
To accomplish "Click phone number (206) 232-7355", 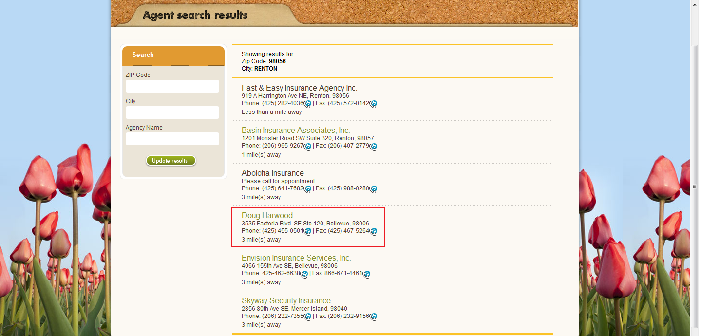I will pyautogui.click(x=283, y=316).
